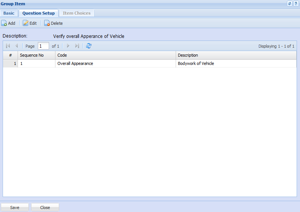Image resolution: width=300 pixels, height=212 pixels.
Task: Click the Delete record icon
Action: point(47,23)
